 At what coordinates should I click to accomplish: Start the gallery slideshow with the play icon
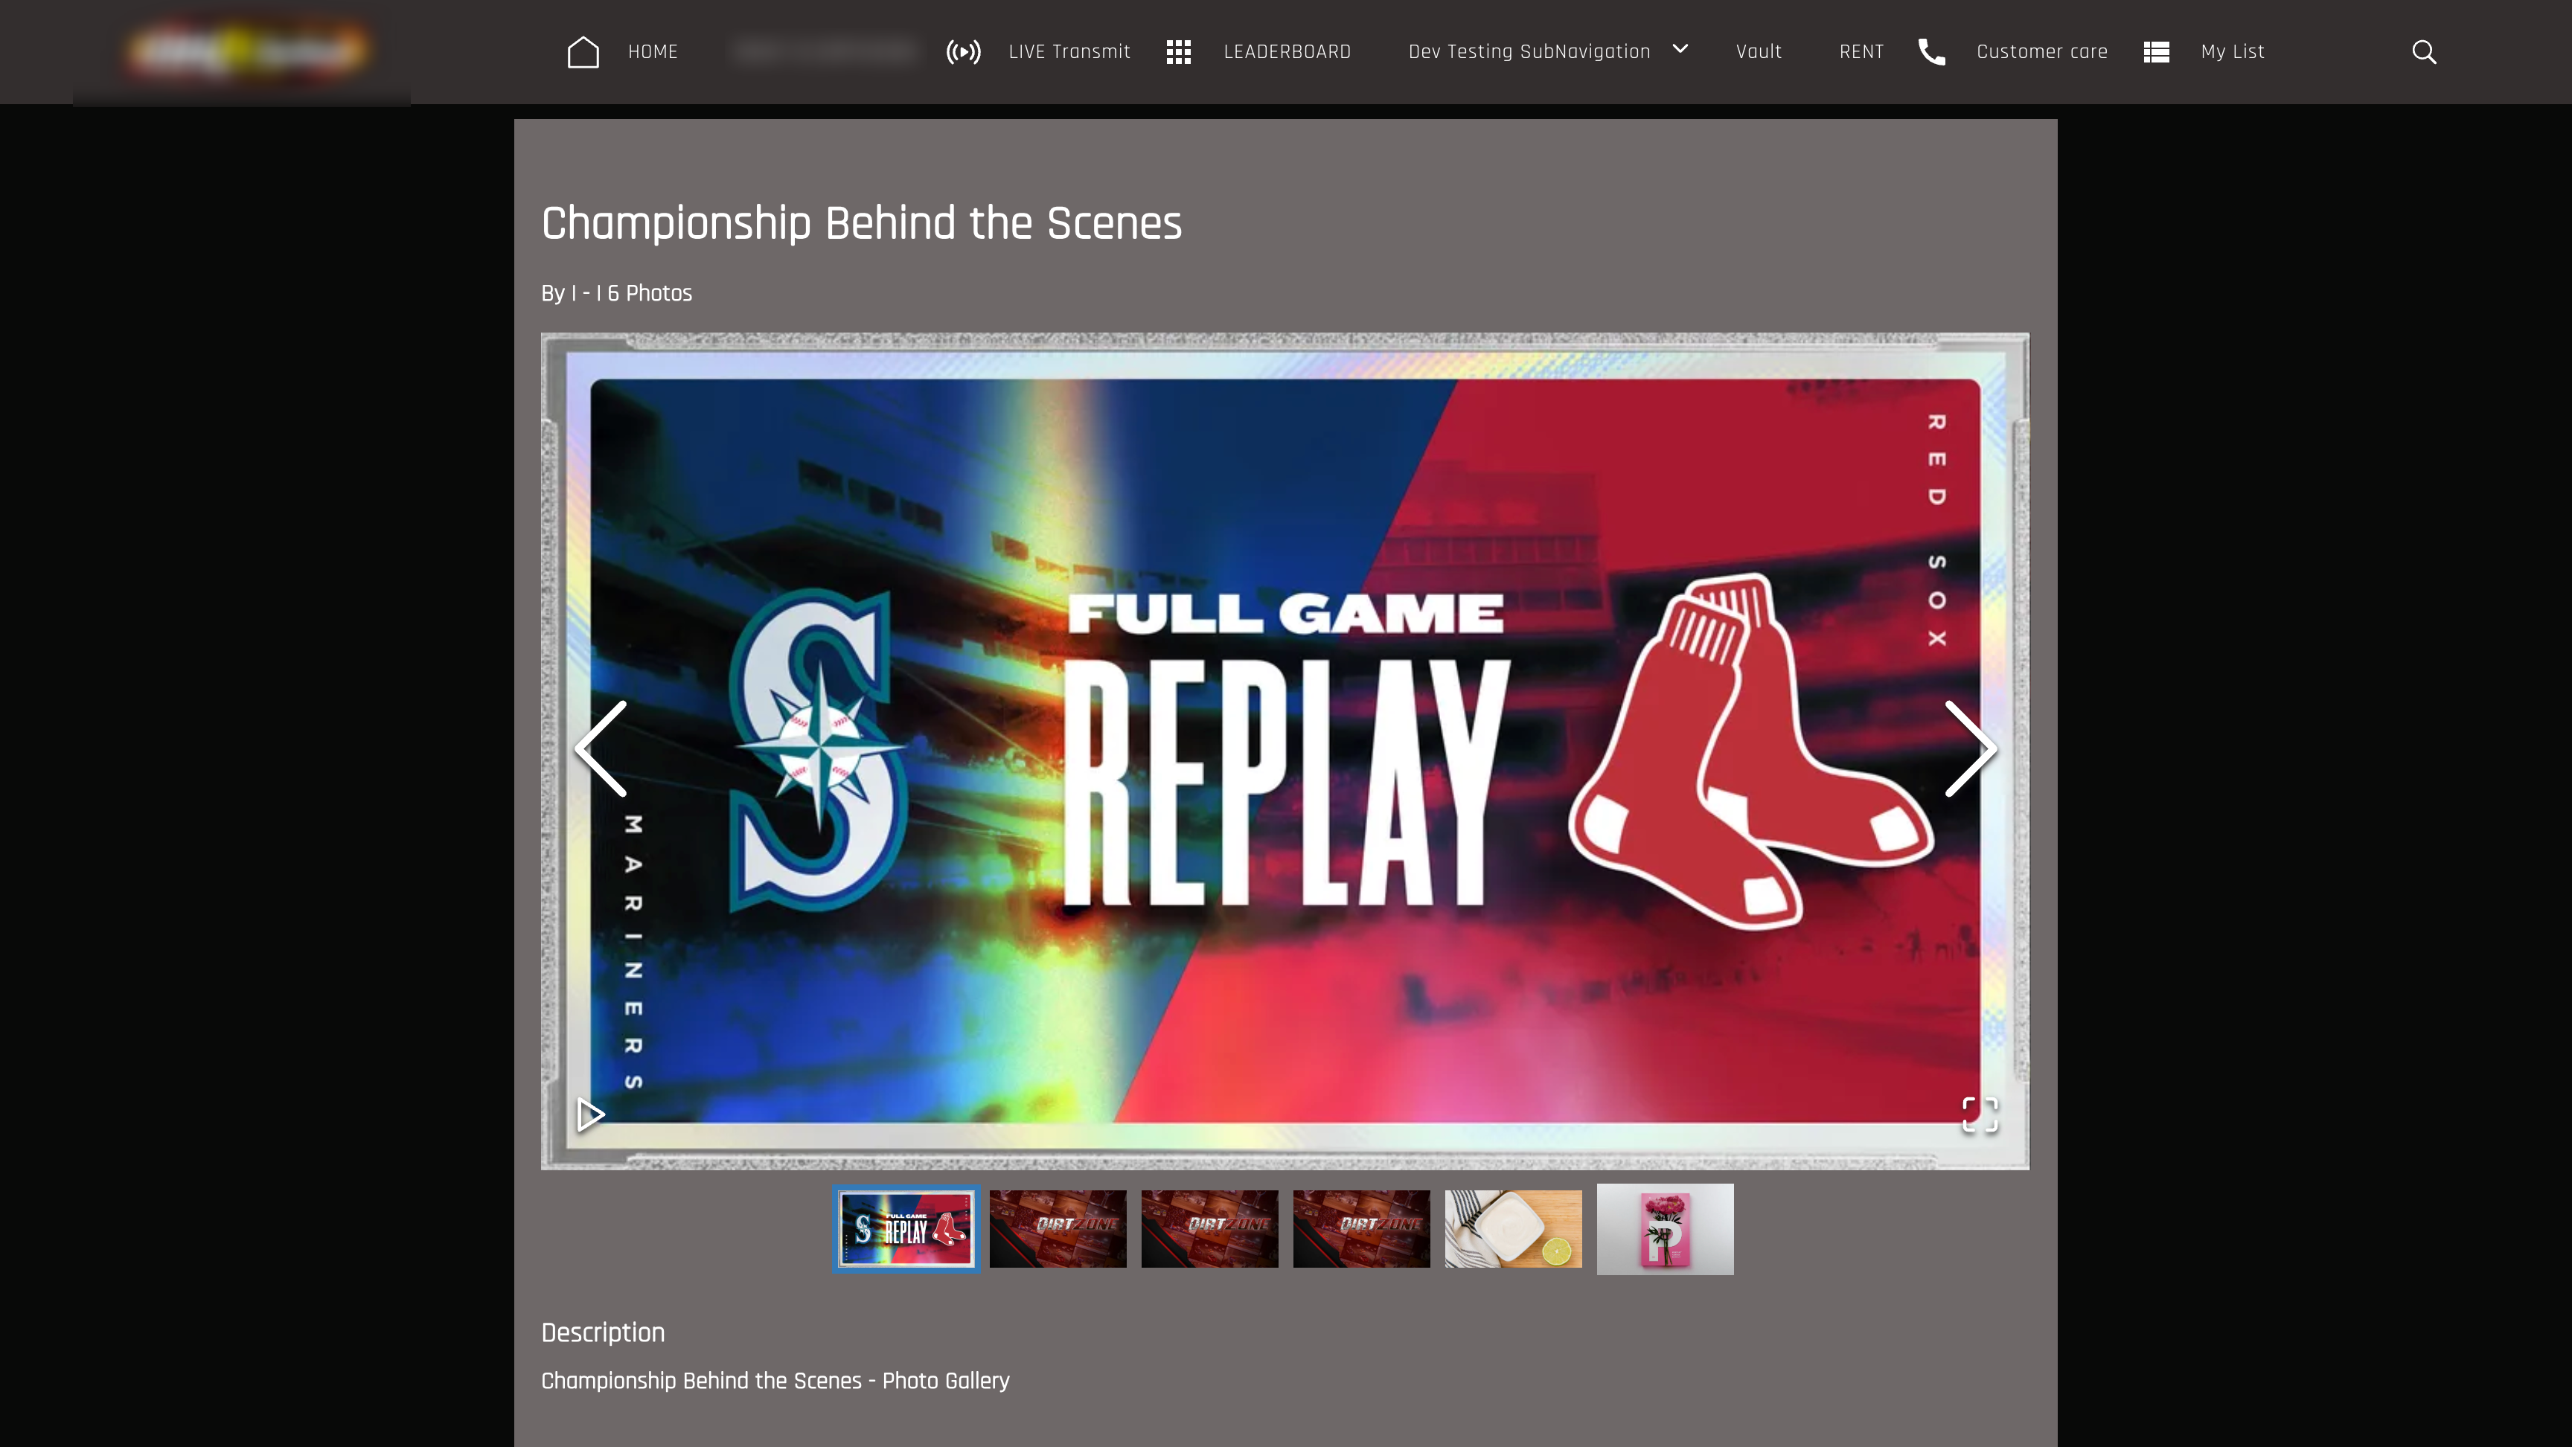pos(591,1114)
